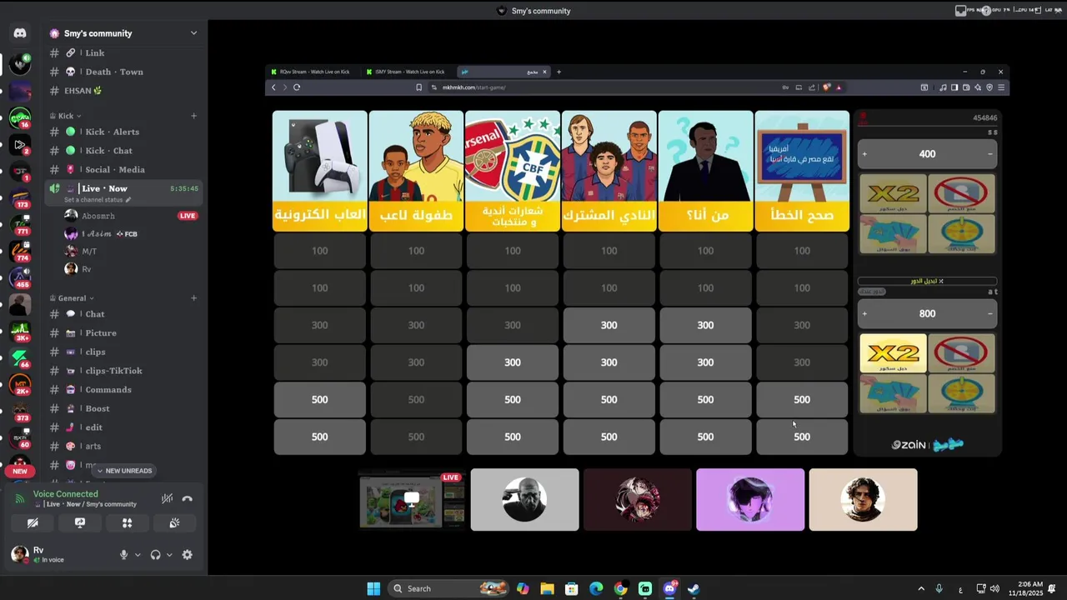Open the Kick · Chat channel
Image resolution: width=1067 pixels, height=600 pixels.
point(123,151)
